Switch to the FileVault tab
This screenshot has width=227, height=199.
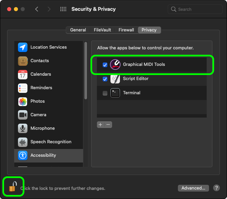102,30
